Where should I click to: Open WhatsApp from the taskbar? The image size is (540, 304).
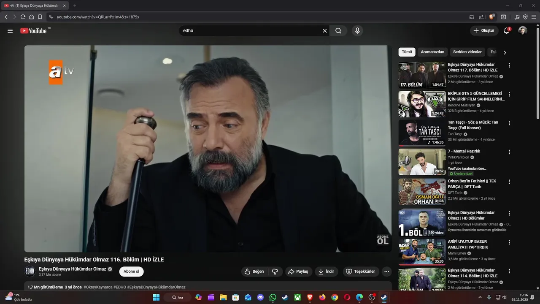click(x=273, y=297)
